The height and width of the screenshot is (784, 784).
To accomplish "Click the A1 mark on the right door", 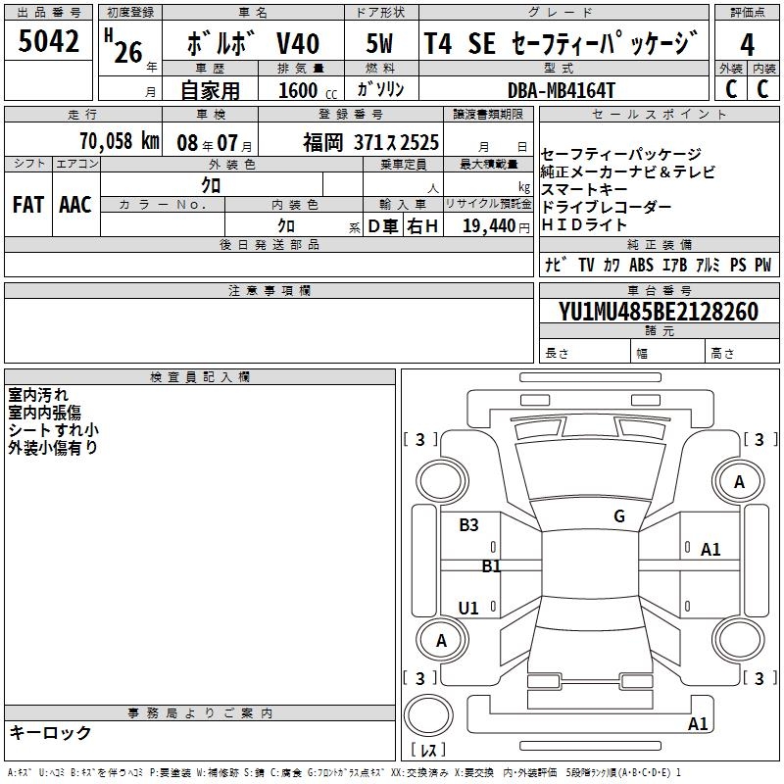I will point(710,550).
